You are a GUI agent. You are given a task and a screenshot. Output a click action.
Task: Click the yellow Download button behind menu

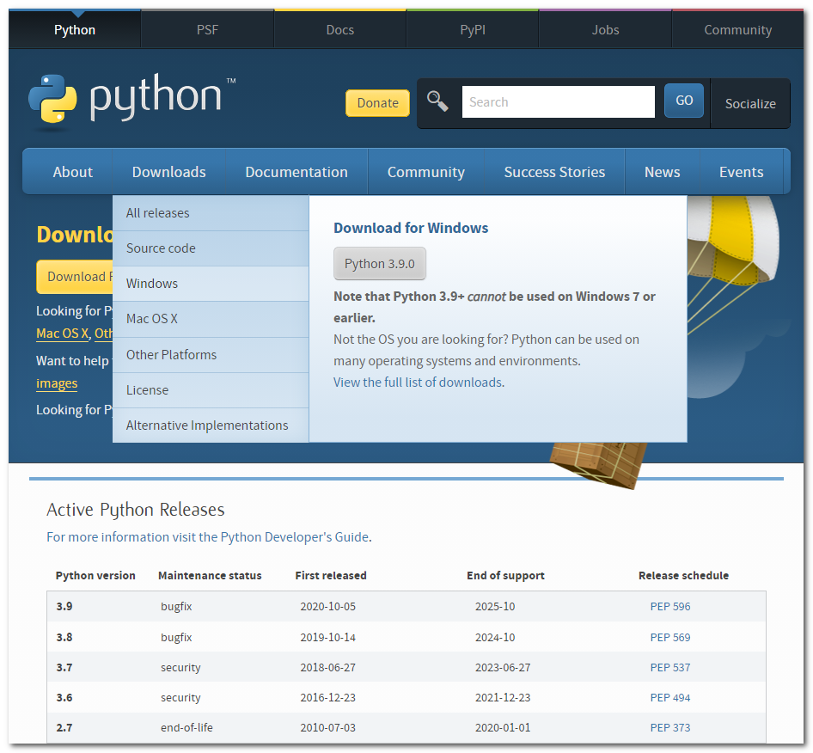(75, 277)
